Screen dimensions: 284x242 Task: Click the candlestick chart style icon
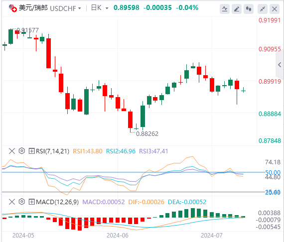pos(249,8)
